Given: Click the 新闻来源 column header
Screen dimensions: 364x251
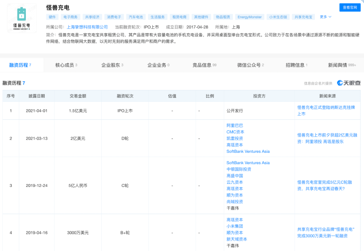Looking at the screenshot, I should tap(328, 96).
